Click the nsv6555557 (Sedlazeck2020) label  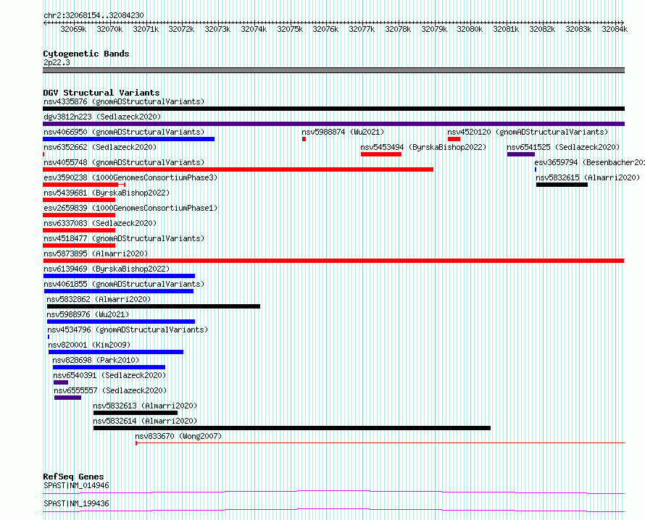110,390
